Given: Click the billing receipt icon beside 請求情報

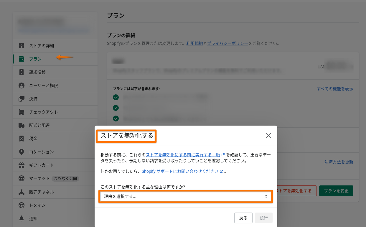Looking at the screenshot, I should pos(21,72).
